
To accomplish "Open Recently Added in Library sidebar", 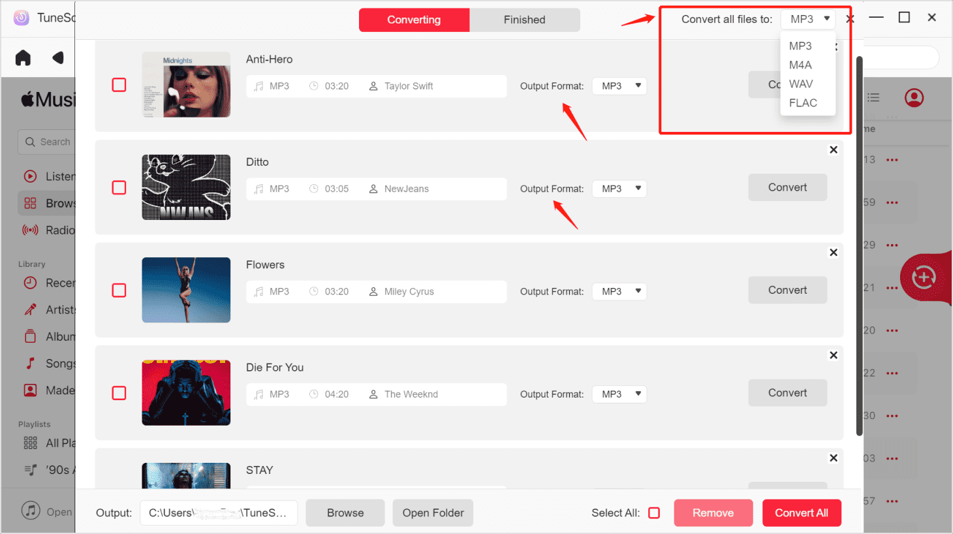I will (x=49, y=283).
